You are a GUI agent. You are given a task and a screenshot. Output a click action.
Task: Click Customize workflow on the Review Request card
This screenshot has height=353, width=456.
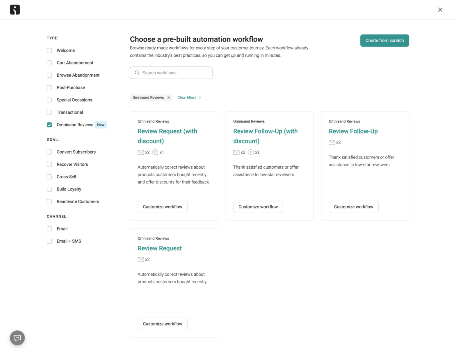(162, 324)
